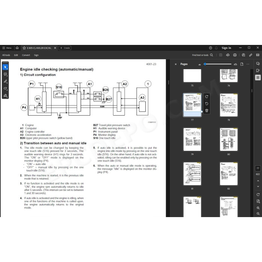
Task: Click the current page number box 77
Action: click(258, 168)
